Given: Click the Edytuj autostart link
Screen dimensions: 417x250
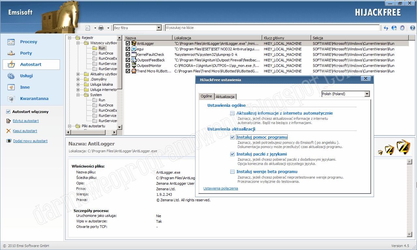Looking at the screenshot, I should 26,121.
